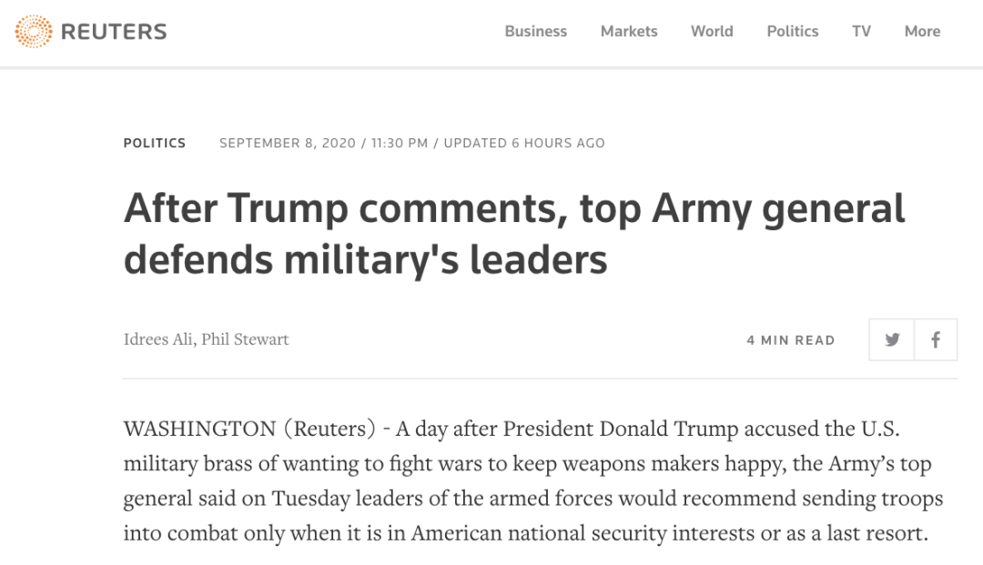Click the article headline about Army general

click(x=514, y=234)
